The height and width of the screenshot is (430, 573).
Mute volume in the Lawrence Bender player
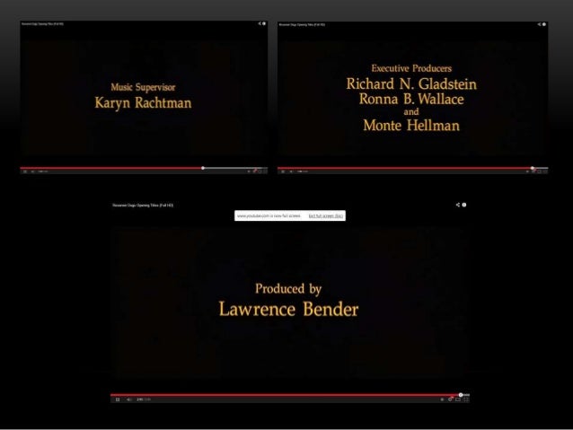point(129,399)
